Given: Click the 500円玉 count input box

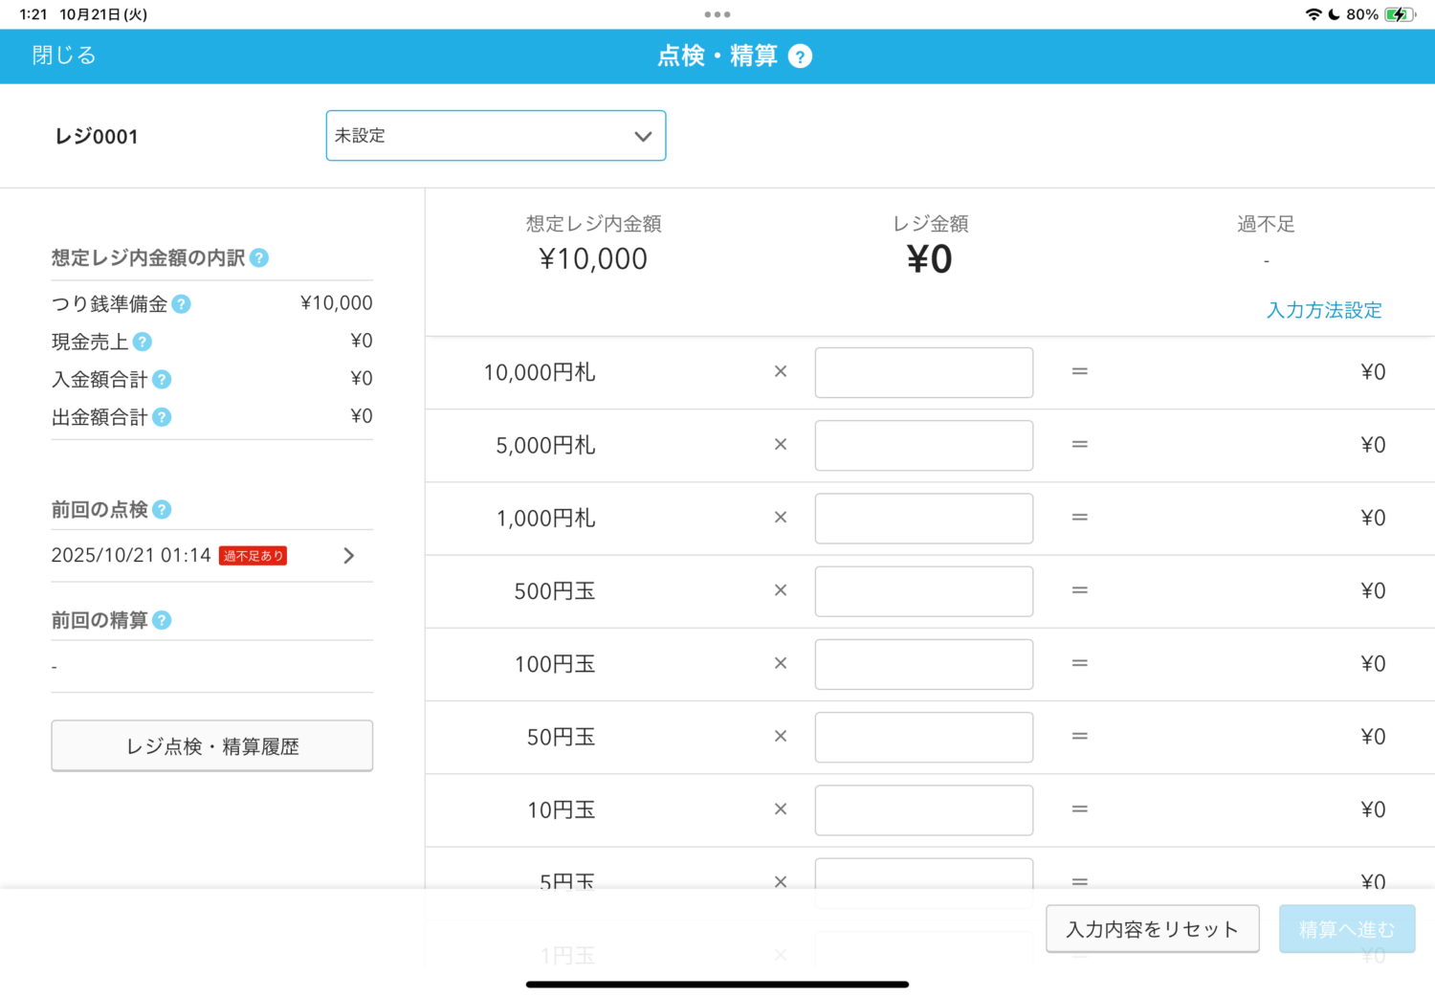Looking at the screenshot, I should pos(923,591).
